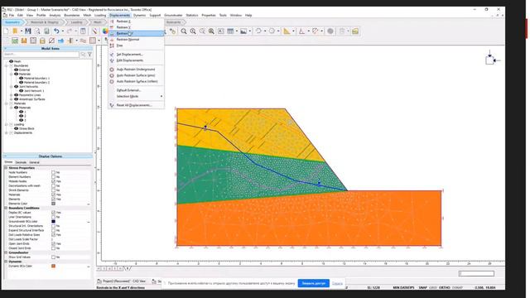Click the circle-slash icon in second toolbar
530x298 pixels.
[51, 41]
